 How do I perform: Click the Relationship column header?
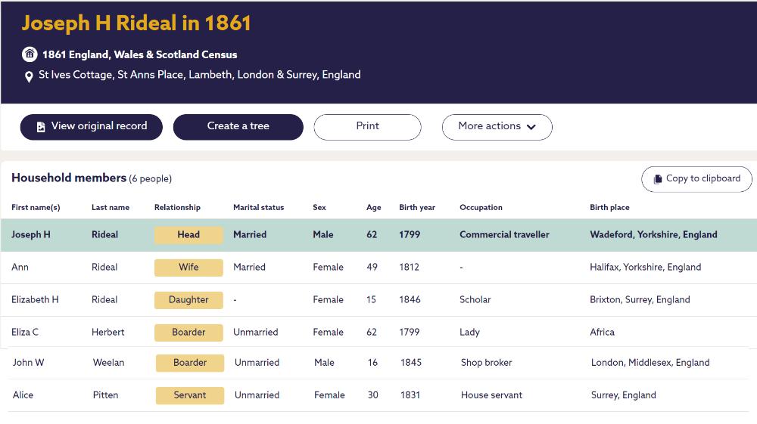[177, 208]
